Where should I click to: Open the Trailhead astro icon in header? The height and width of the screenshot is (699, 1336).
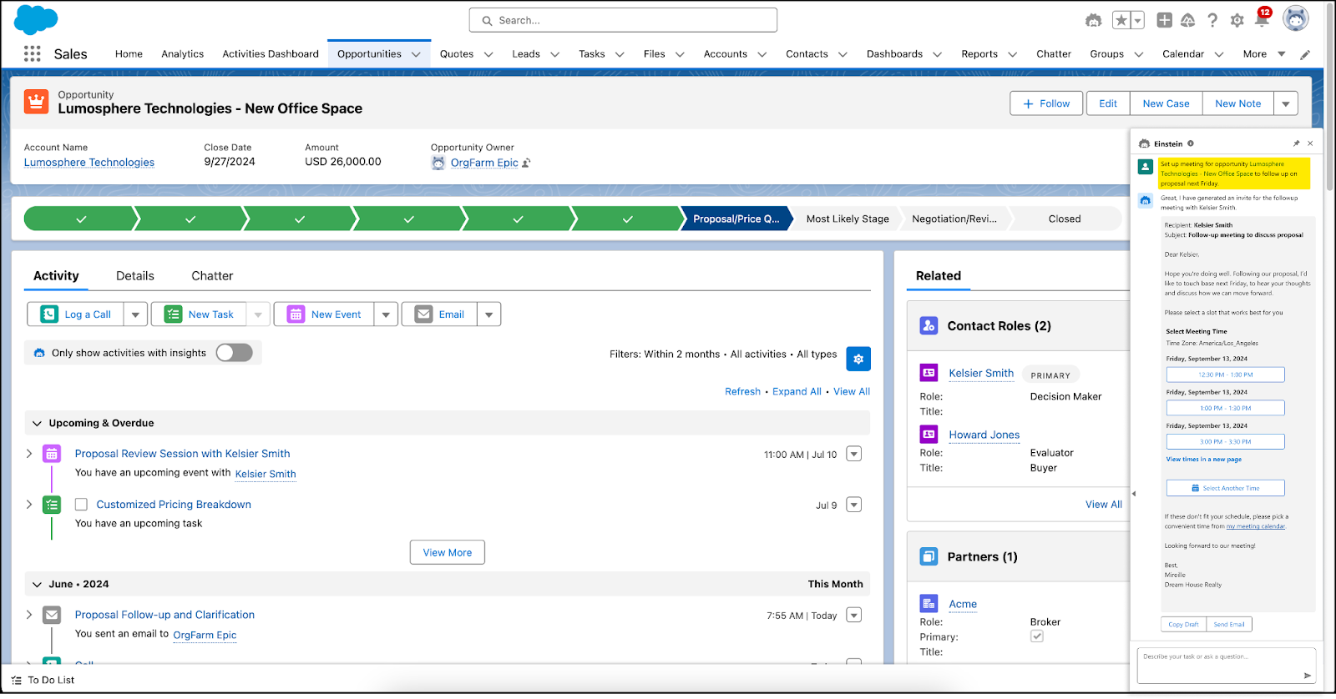click(x=1093, y=20)
